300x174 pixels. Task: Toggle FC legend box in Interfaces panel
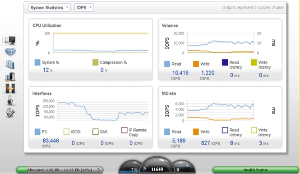[37, 132]
